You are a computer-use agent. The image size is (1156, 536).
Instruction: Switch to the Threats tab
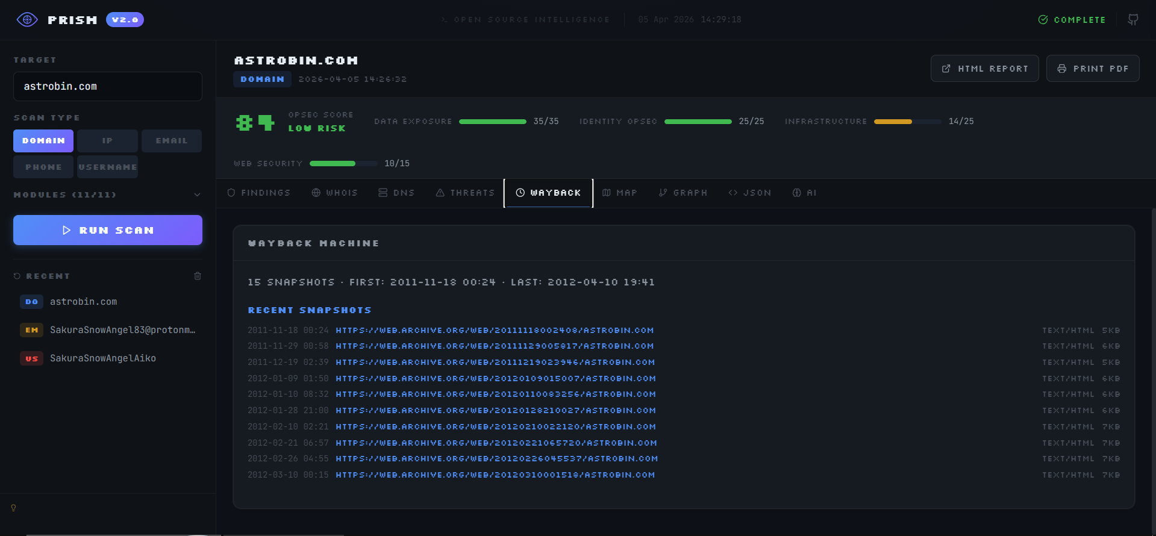pyautogui.click(x=465, y=193)
